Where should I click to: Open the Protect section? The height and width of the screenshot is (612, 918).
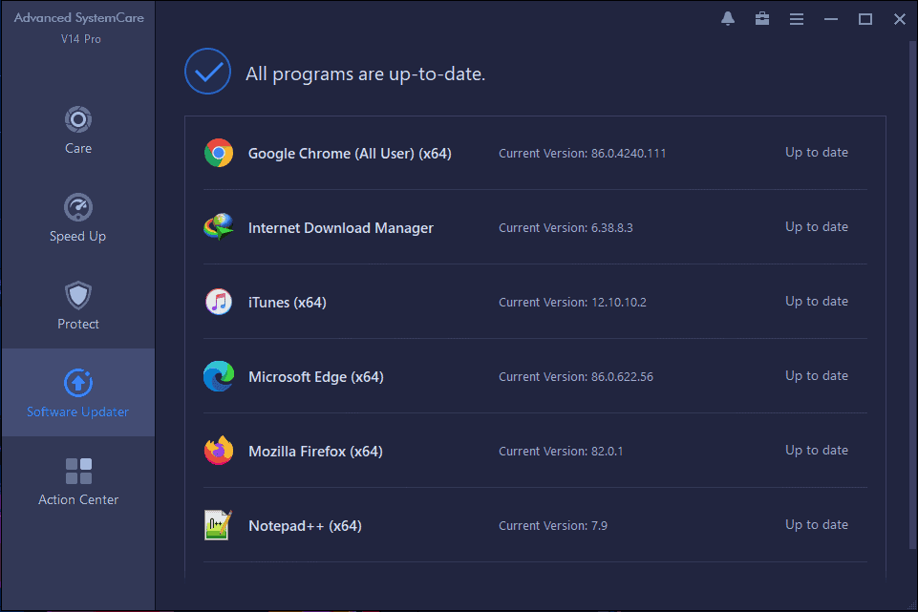(78, 306)
